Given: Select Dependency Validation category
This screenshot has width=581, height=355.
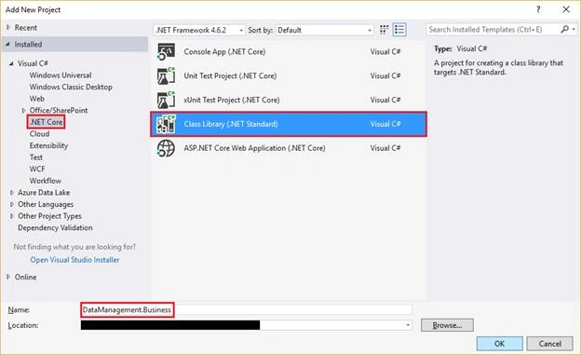Looking at the screenshot, I should click(x=55, y=227).
